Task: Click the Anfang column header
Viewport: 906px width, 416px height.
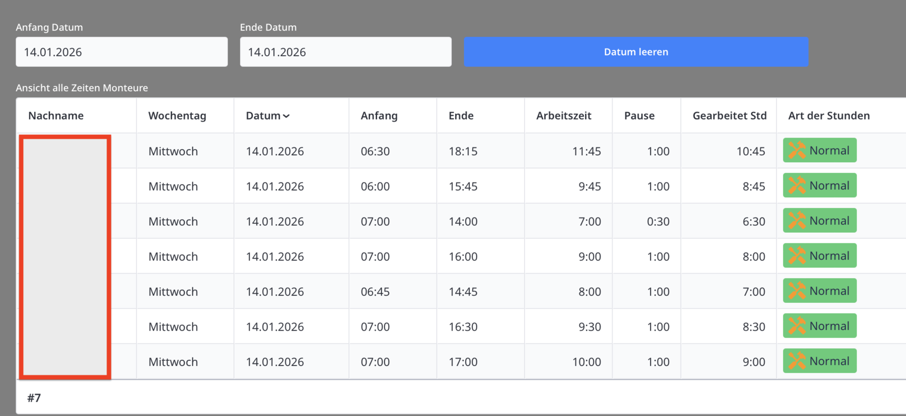Action: pos(379,116)
